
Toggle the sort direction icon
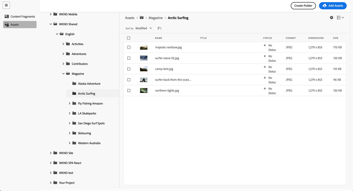pyautogui.click(x=159, y=28)
